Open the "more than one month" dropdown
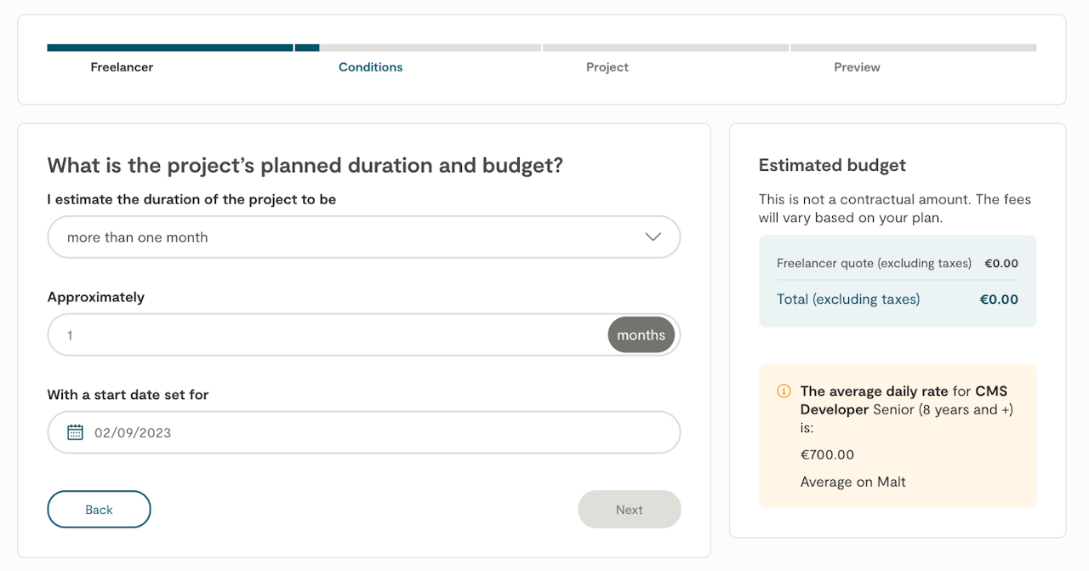This screenshot has height=571, width=1089. click(363, 237)
